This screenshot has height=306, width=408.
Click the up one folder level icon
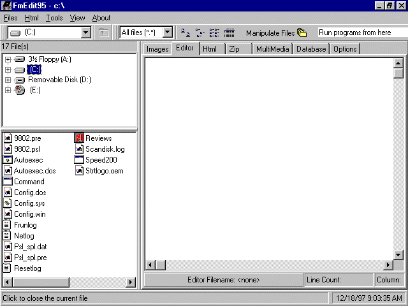pos(104,33)
